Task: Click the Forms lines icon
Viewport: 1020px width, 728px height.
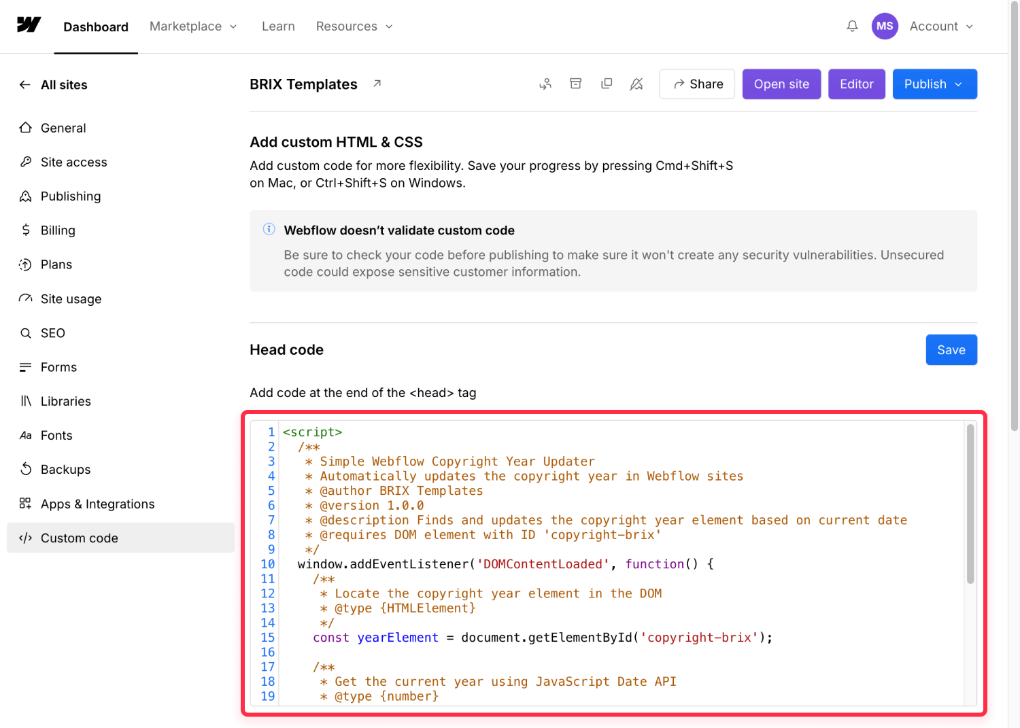Action: [26, 367]
